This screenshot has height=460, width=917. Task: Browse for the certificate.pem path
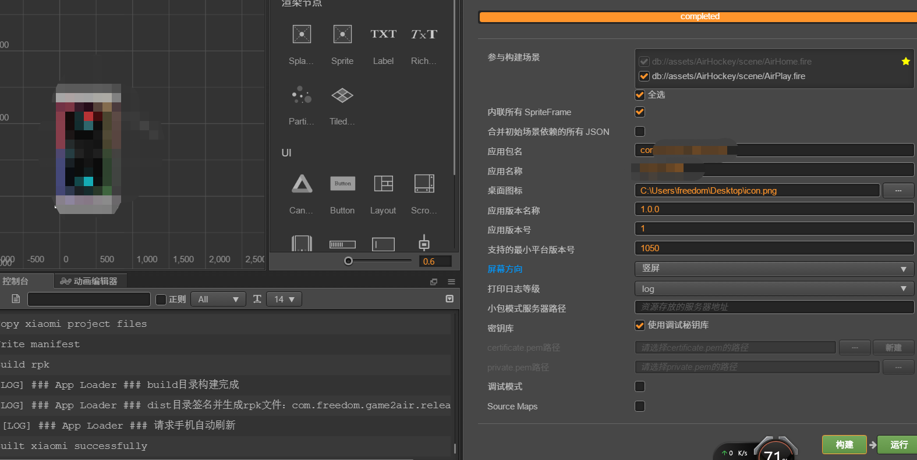click(x=855, y=347)
